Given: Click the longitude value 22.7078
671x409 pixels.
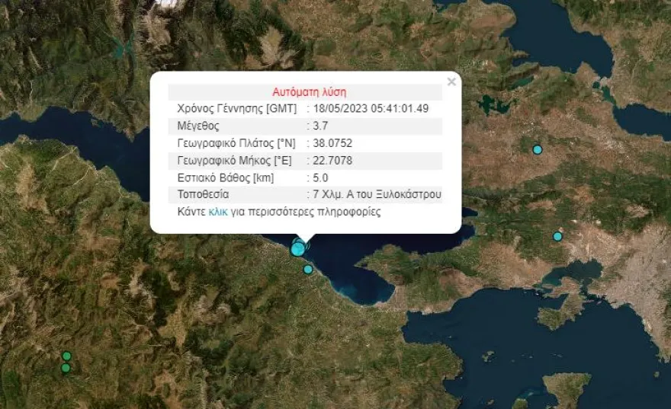Looking at the screenshot, I should pyautogui.click(x=332, y=161).
